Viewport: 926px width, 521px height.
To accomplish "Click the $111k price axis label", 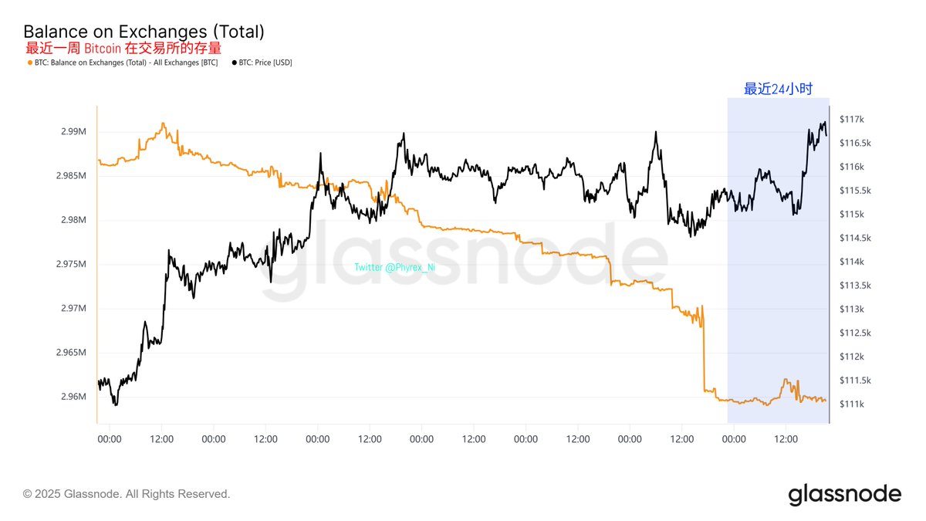I will pos(851,404).
